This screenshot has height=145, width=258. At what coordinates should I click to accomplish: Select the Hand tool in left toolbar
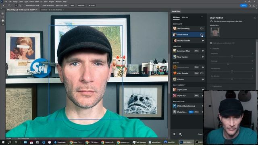coord(3,21)
